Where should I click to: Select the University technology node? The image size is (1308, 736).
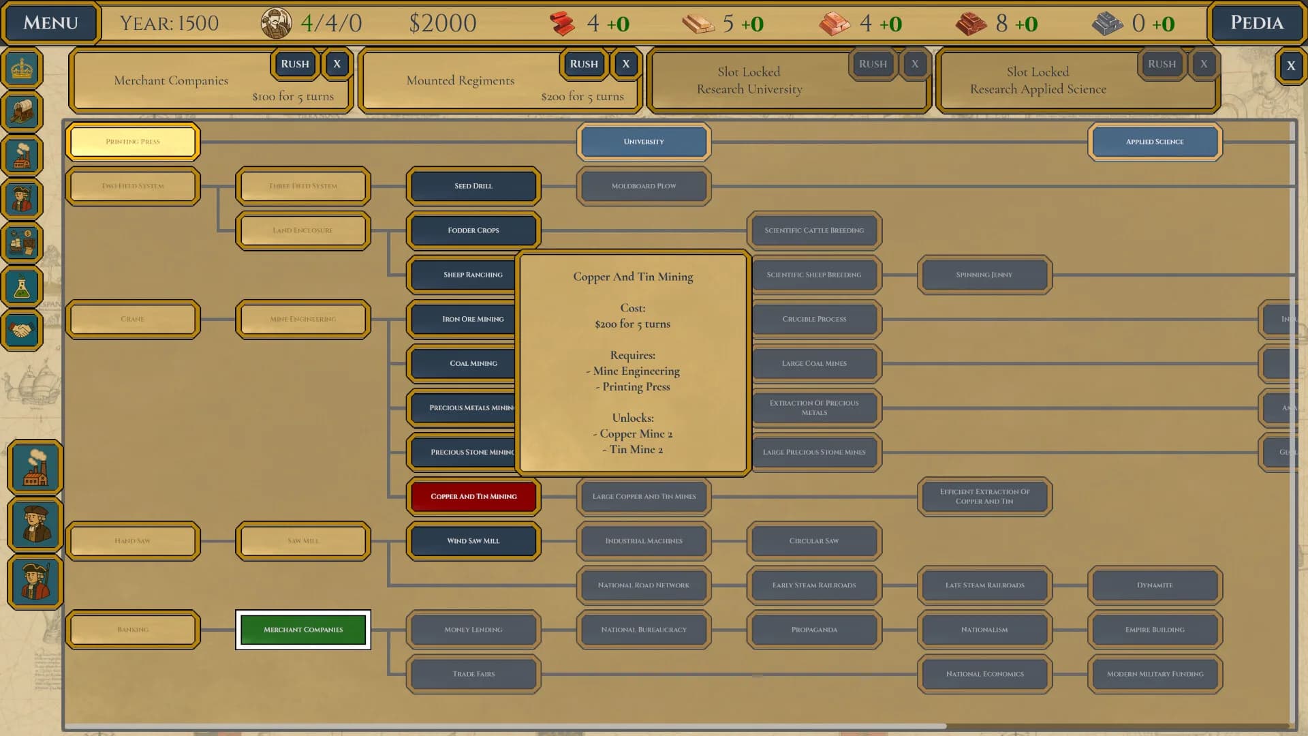pos(644,142)
